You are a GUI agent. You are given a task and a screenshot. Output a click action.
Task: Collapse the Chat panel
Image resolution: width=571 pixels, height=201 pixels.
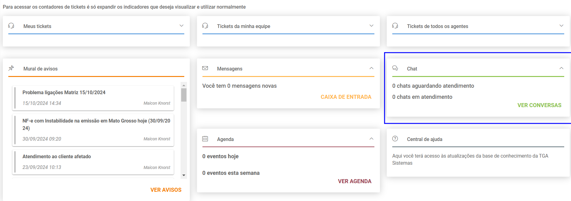point(561,68)
